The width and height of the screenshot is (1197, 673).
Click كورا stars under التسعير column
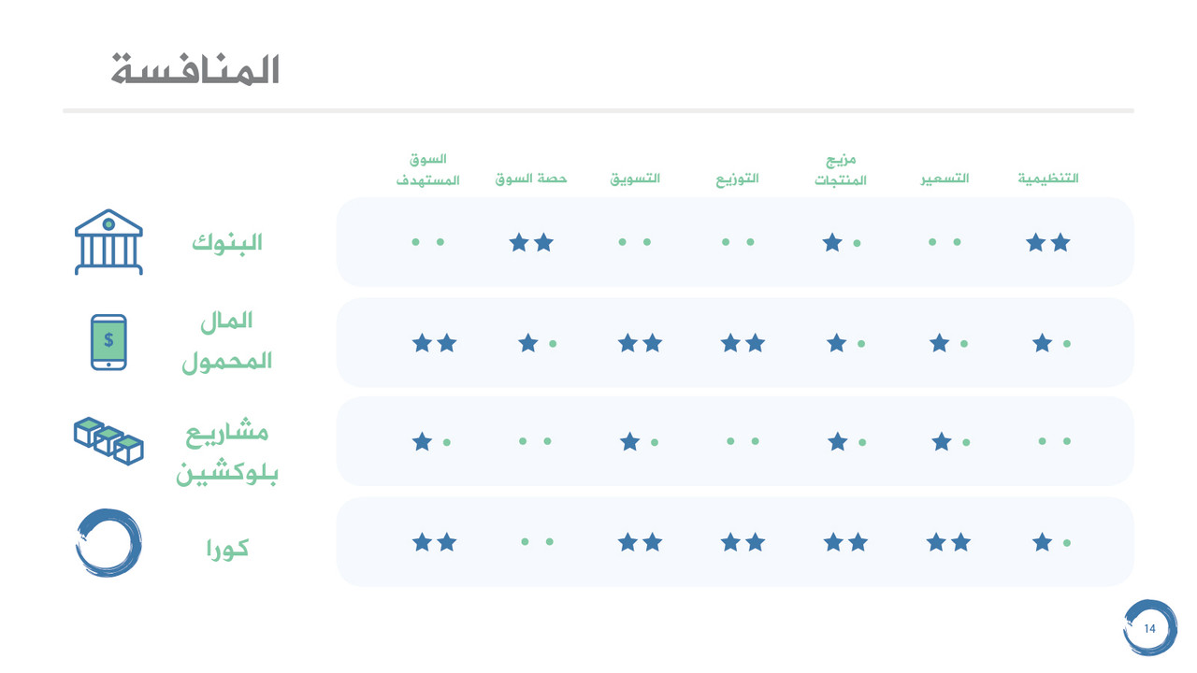pyautogui.click(x=948, y=542)
